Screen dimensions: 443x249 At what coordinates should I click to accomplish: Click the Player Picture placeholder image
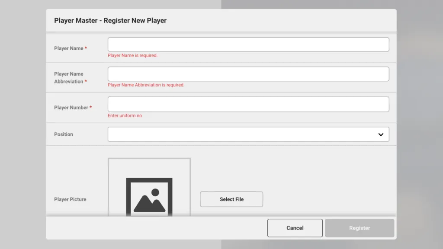tap(149, 188)
